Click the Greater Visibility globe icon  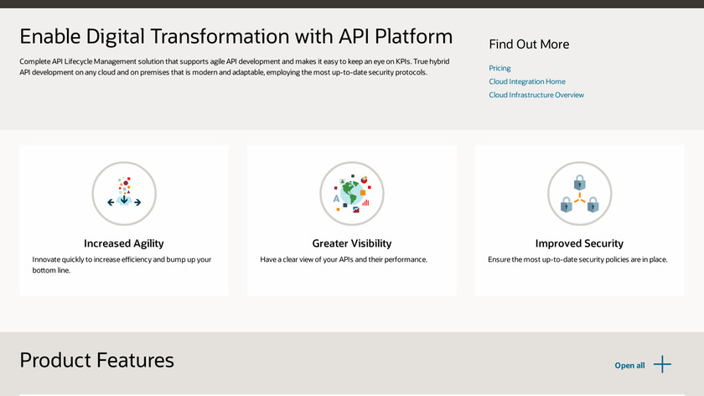click(351, 194)
